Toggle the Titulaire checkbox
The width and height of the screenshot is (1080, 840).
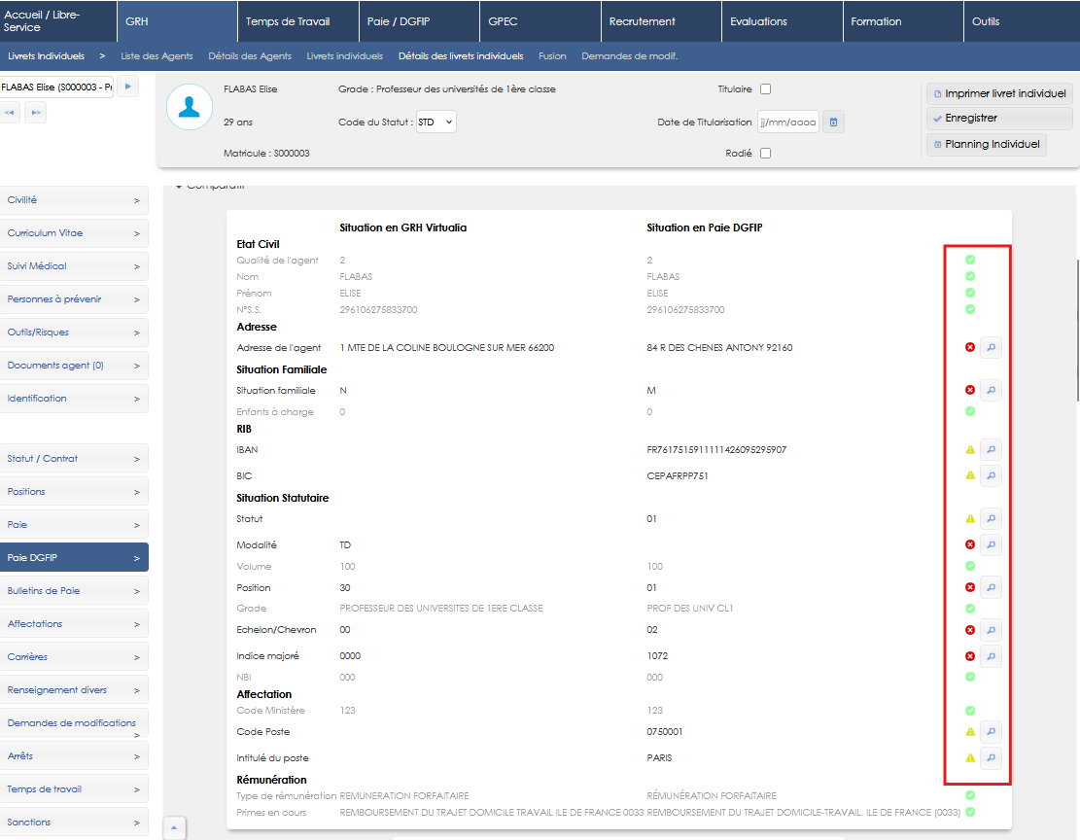765,89
